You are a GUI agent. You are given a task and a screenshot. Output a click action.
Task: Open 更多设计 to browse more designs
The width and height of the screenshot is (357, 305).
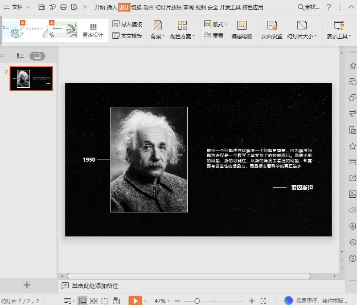click(94, 31)
